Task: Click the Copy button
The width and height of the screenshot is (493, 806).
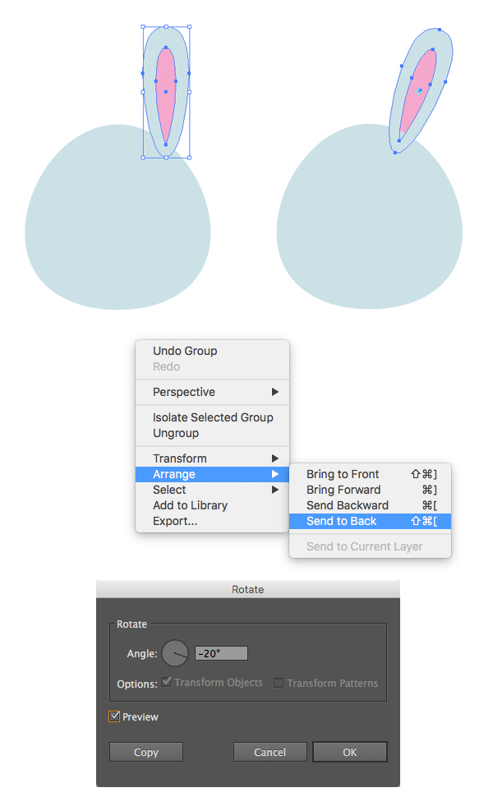Action: click(x=146, y=752)
